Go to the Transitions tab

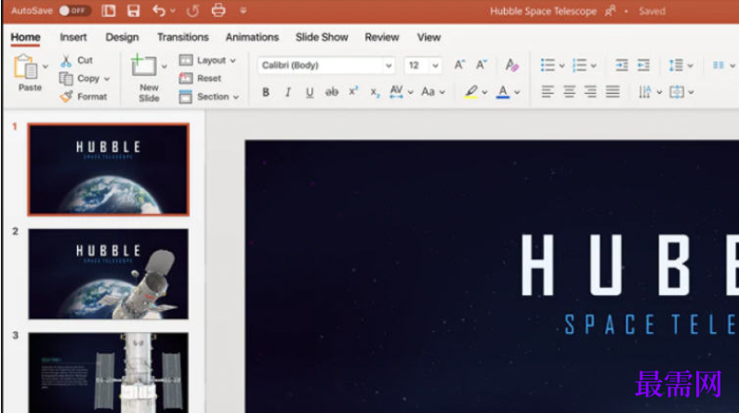tap(183, 37)
